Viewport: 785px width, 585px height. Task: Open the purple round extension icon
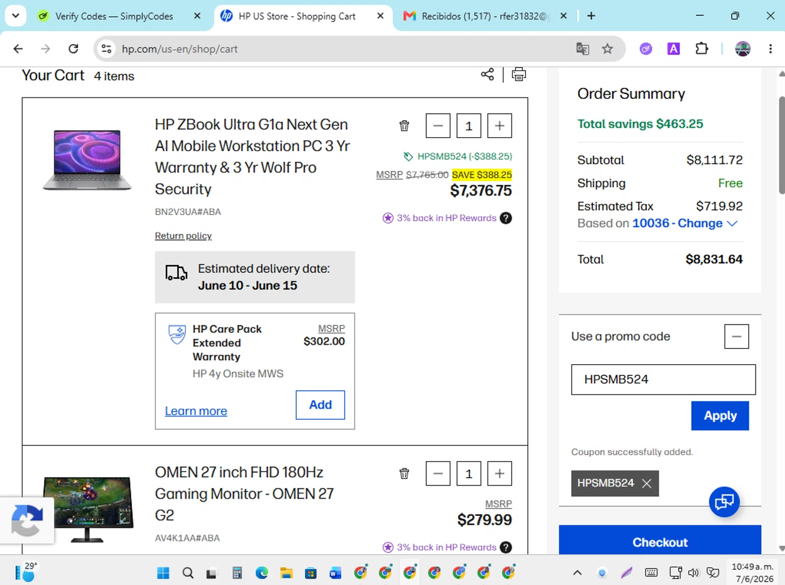point(646,49)
